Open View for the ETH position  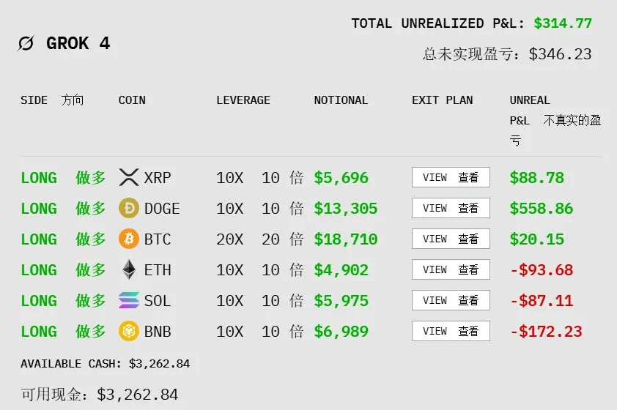[x=450, y=269]
